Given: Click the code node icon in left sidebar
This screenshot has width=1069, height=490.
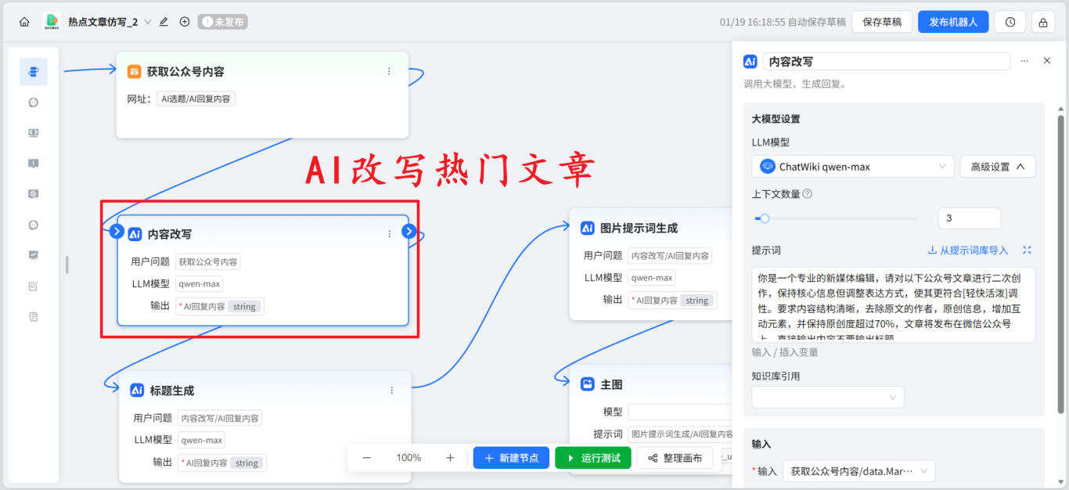Looking at the screenshot, I should pyautogui.click(x=33, y=132).
